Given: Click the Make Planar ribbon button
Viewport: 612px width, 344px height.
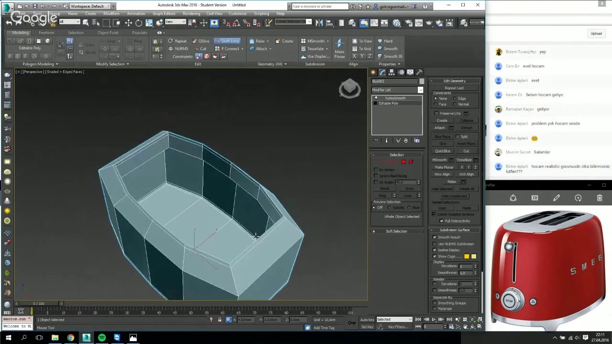Looking at the screenshot, I should click(339, 49).
